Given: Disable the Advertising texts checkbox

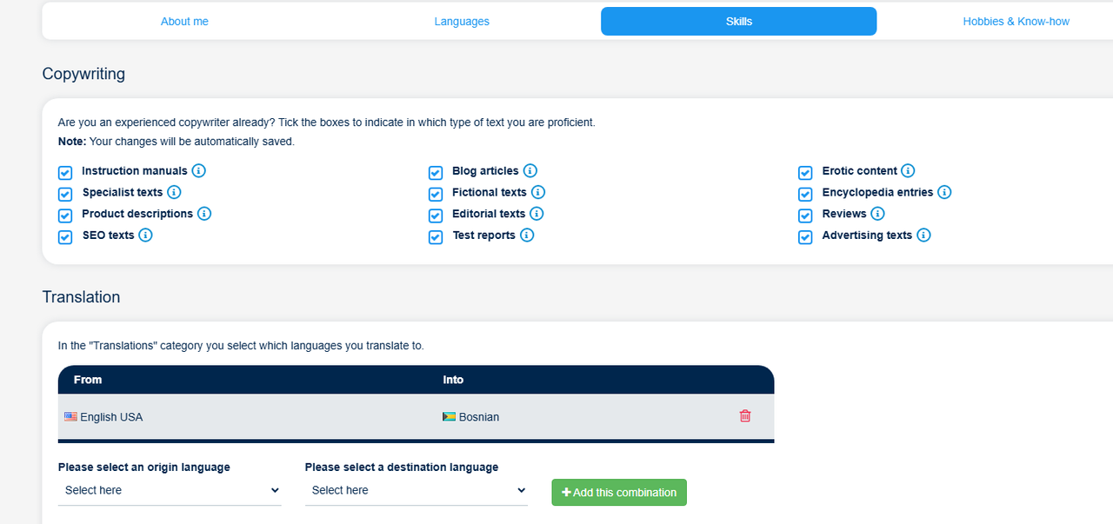Looking at the screenshot, I should coord(805,237).
